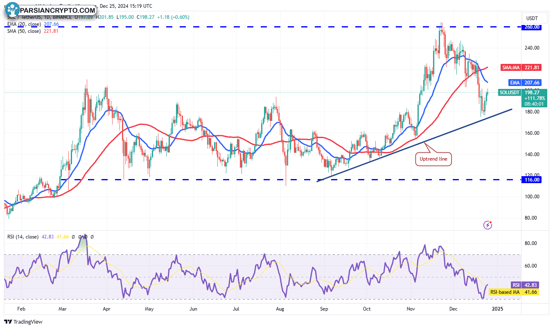Click the Apr date axis label
Image resolution: width=553 pixels, height=329 pixels.
(x=106, y=309)
